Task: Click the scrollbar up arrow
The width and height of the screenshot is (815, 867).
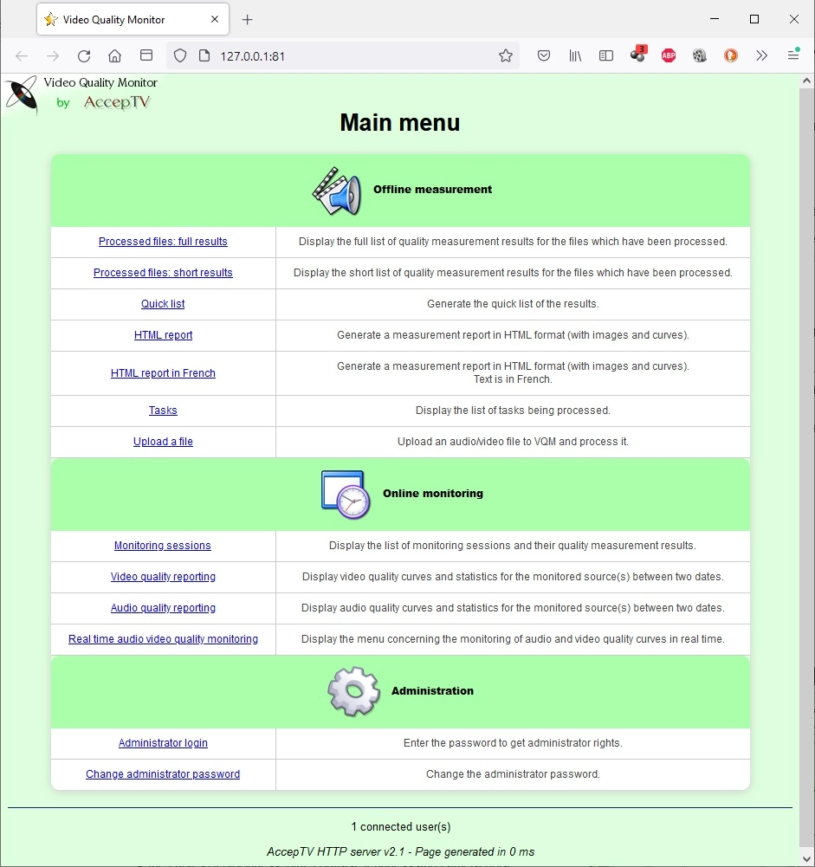Action: pyautogui.click(x=806, y=81)
